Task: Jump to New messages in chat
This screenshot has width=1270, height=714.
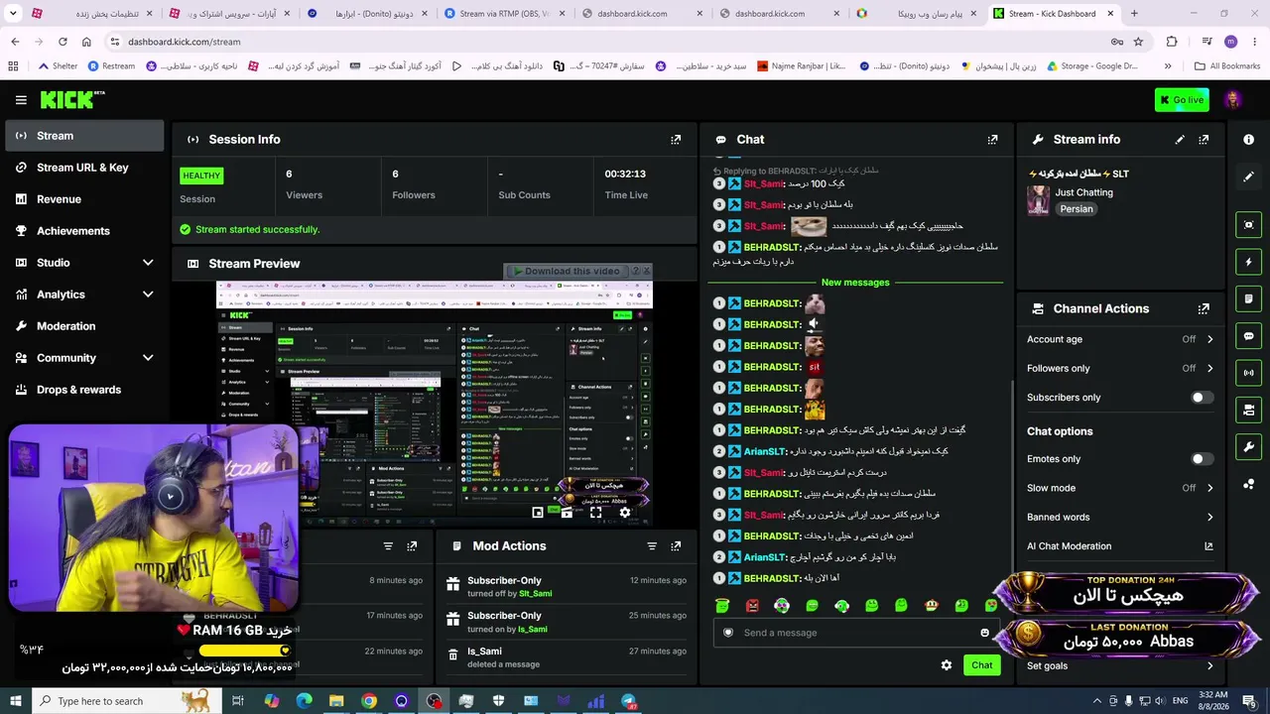Action: pyautogui.click(x=855, y=283)
